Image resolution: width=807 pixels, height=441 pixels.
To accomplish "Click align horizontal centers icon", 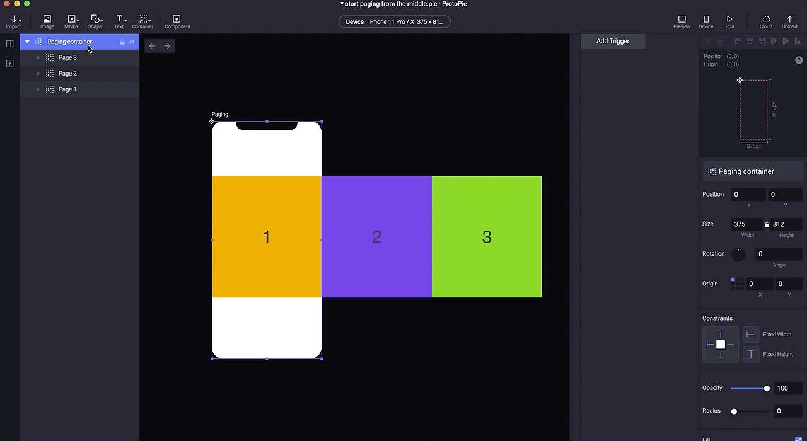I will [750, 41].
